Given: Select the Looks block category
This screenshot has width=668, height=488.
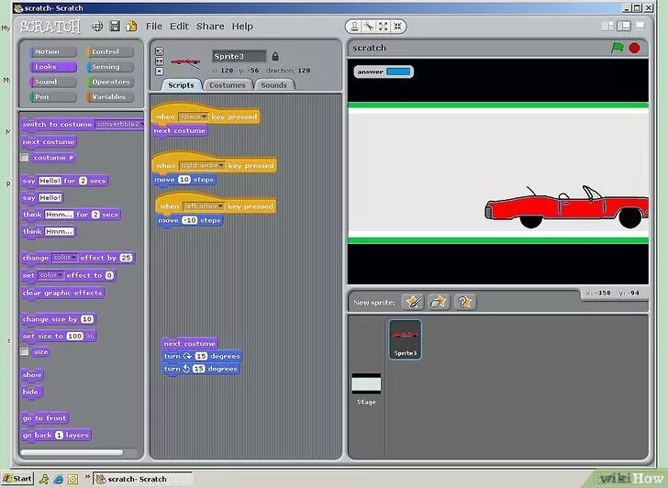Looking at the screenshot, I should click(x=53, y=66).
